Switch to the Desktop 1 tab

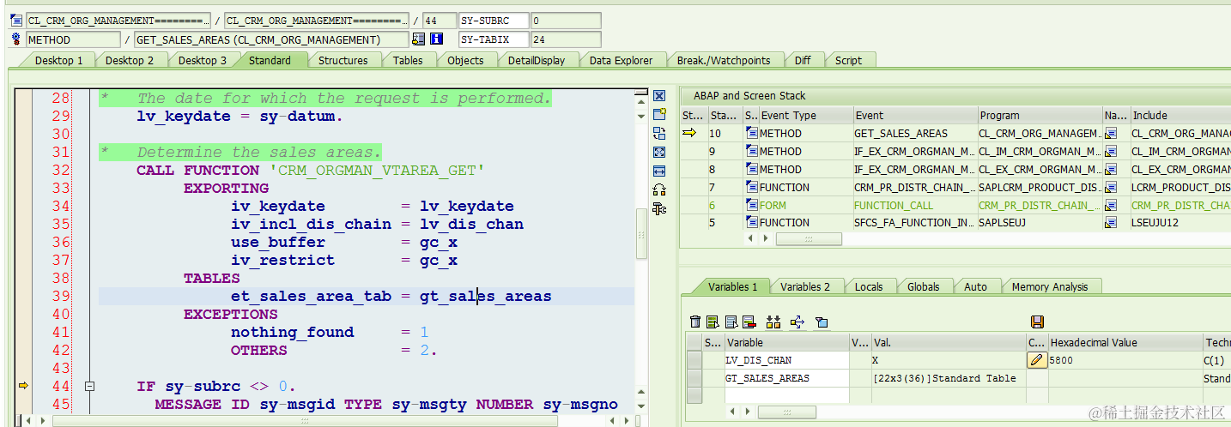coord(58,60)
